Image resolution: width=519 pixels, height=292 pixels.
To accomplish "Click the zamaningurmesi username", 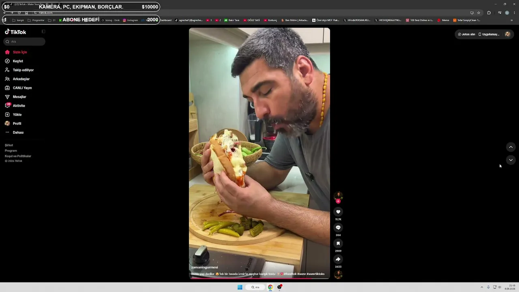I will (204, 267).
